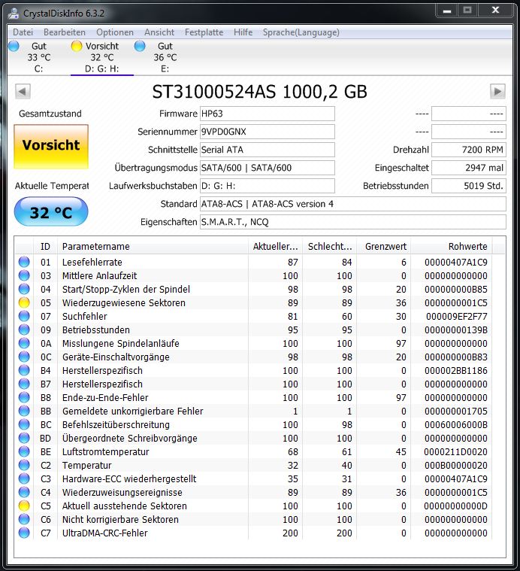Click the Seriennummer field 9VPD0GNX
Screen dimensions: 520x571
tap(267, 132)
